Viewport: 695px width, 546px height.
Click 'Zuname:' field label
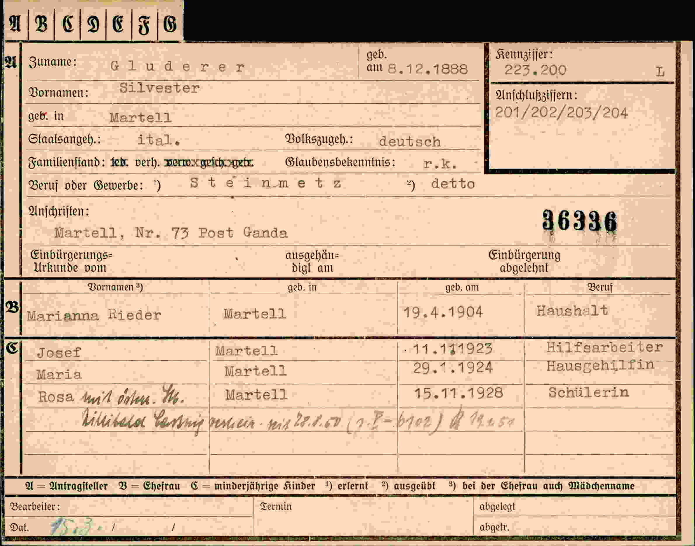coord(53,62)
